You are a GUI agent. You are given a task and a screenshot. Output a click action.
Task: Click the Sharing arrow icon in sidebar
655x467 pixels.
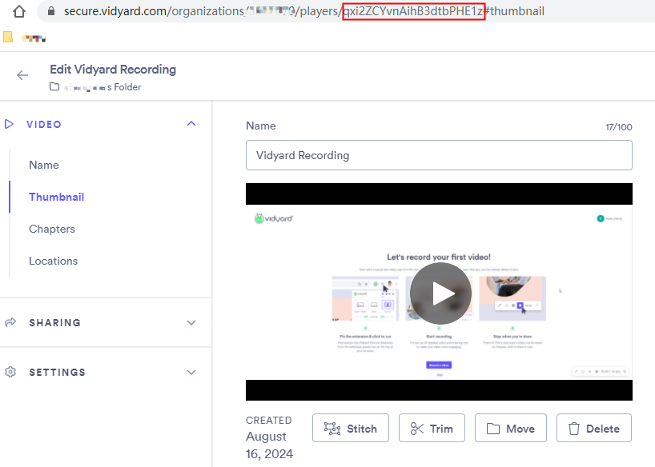(x=10, y=322)
